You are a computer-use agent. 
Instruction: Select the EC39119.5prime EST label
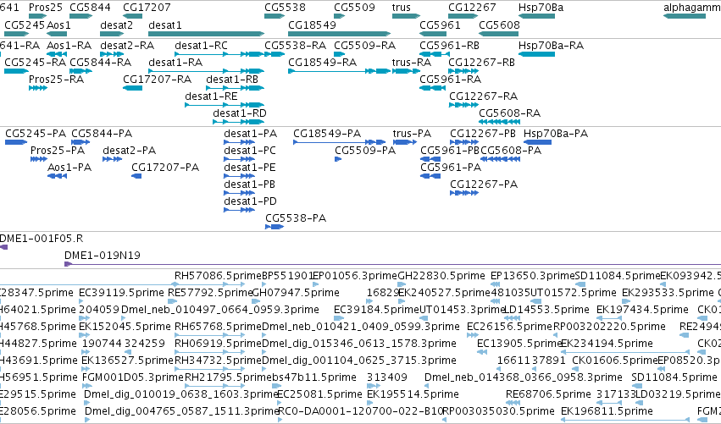(x=121, y=293)
